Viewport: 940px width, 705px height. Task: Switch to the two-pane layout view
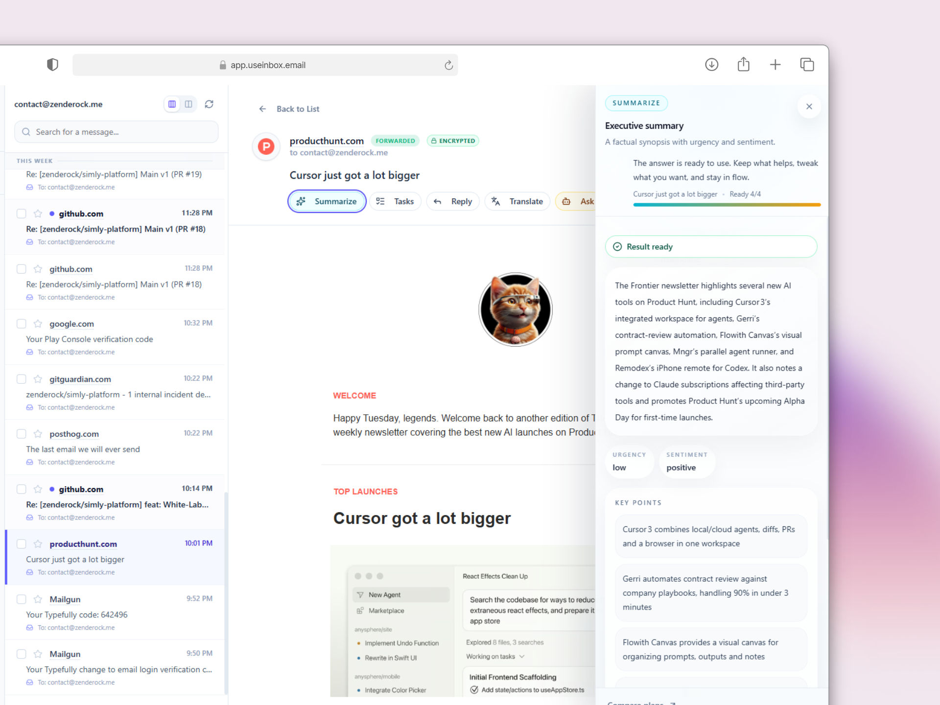pos(188,104)
